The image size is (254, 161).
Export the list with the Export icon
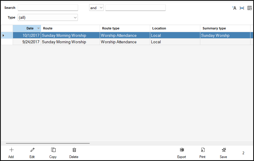coord(182,150)
